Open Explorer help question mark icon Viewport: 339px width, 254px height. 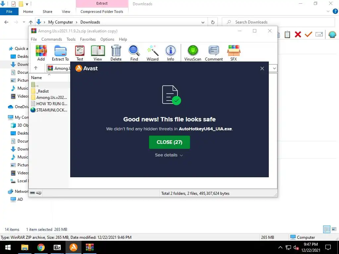335,12
